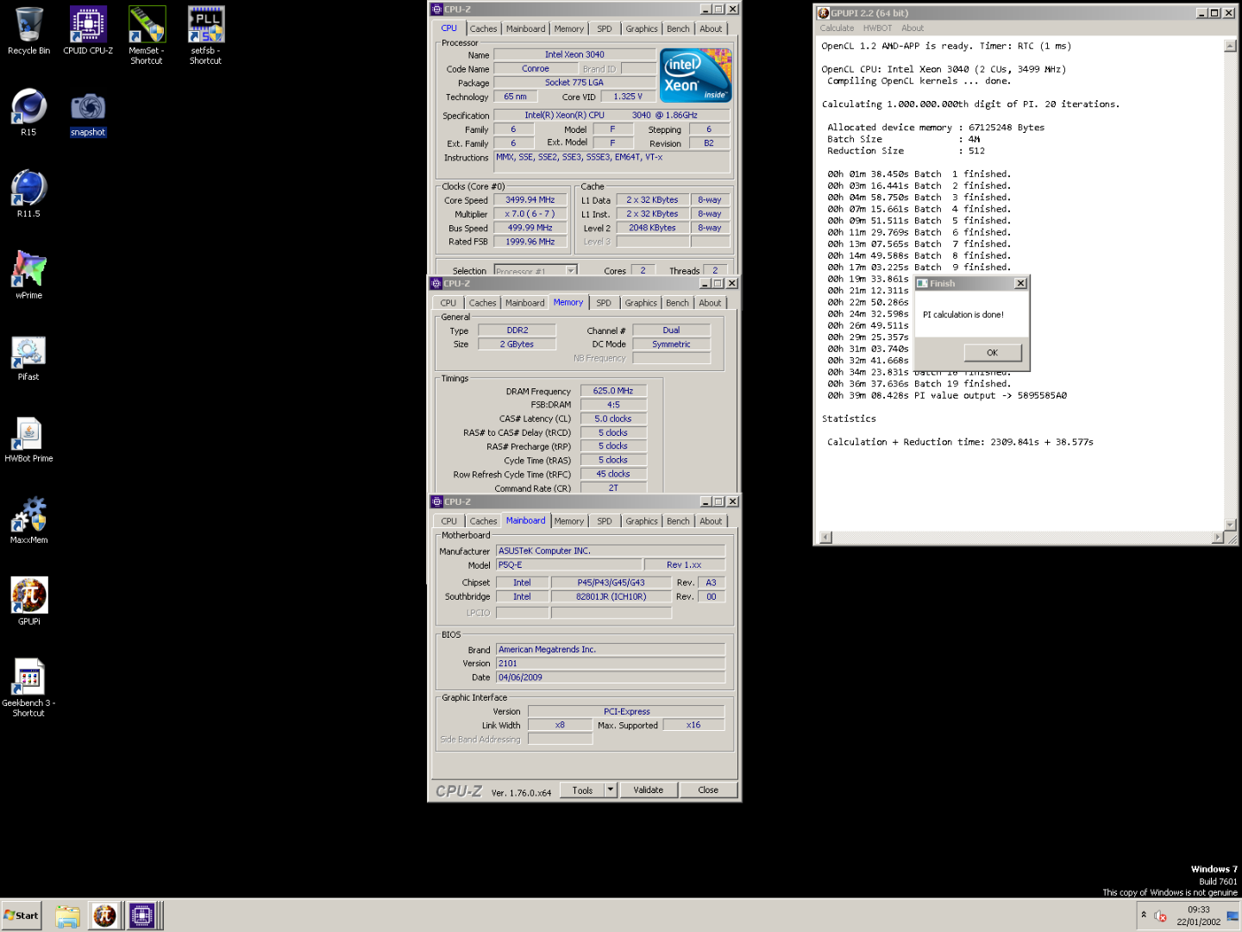Image resolution: width=1242 pixels, height=932 pixels.
Task: Open the Geekbench 3 shortcut icon
Action: 28,687
